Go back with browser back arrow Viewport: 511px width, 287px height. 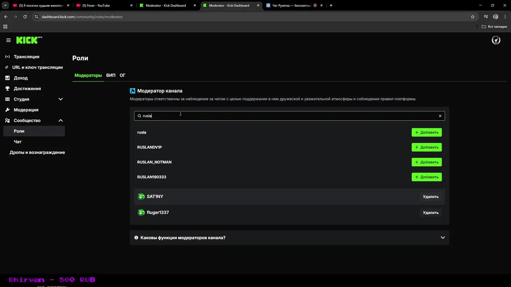(x=6, y=17)
